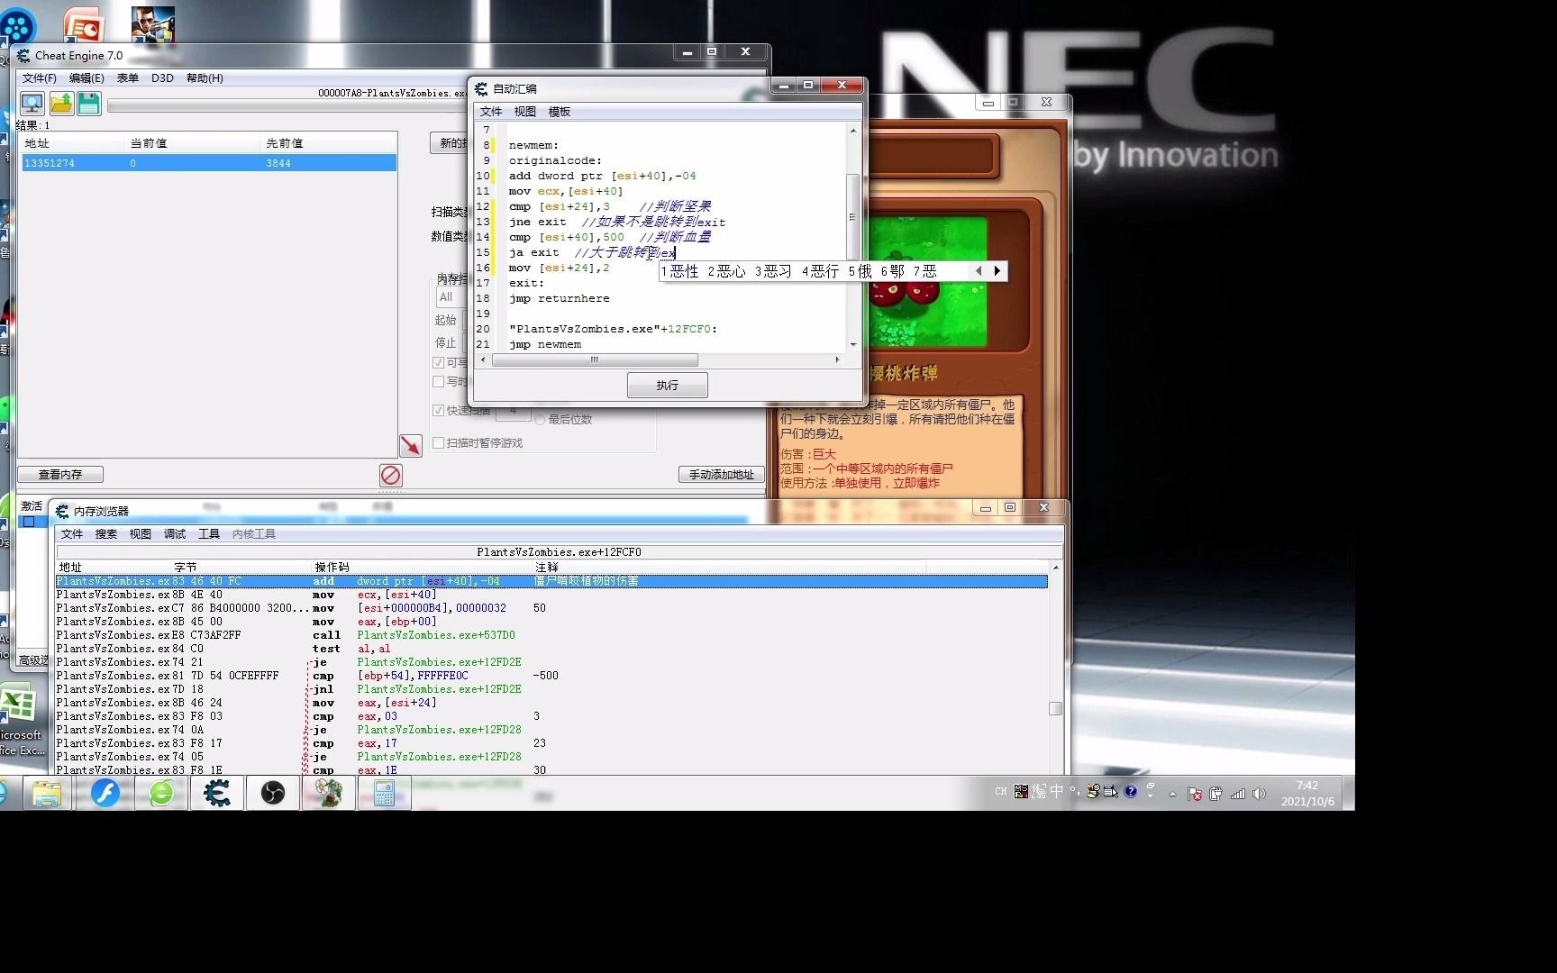Click the memory browser vertical scrollbar thumb
1557x973 pixels.
point(1056,709)
